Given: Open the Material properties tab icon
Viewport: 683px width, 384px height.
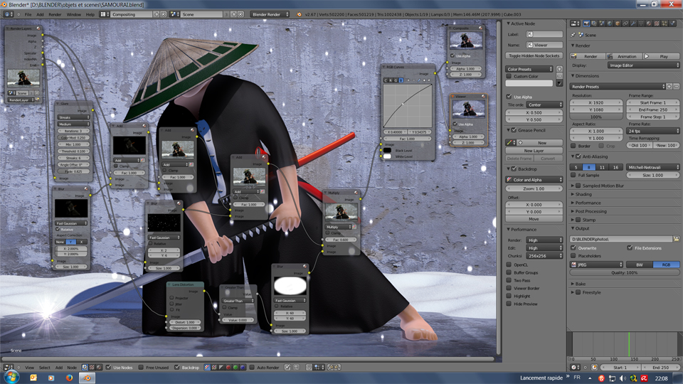Looking at the screenshot, I should click(649, 23).
